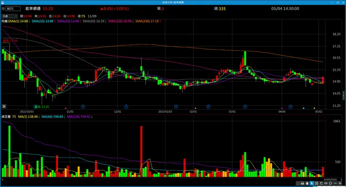Click the MA(66) 598.80 volume label
This screenshot has height=187, width=346.
(53, 117)
